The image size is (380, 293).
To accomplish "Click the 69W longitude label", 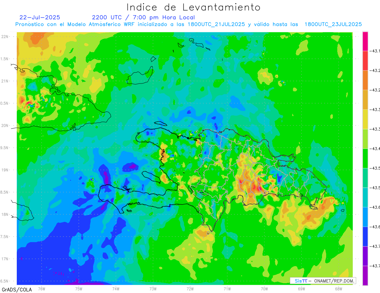I will point(301,289).
